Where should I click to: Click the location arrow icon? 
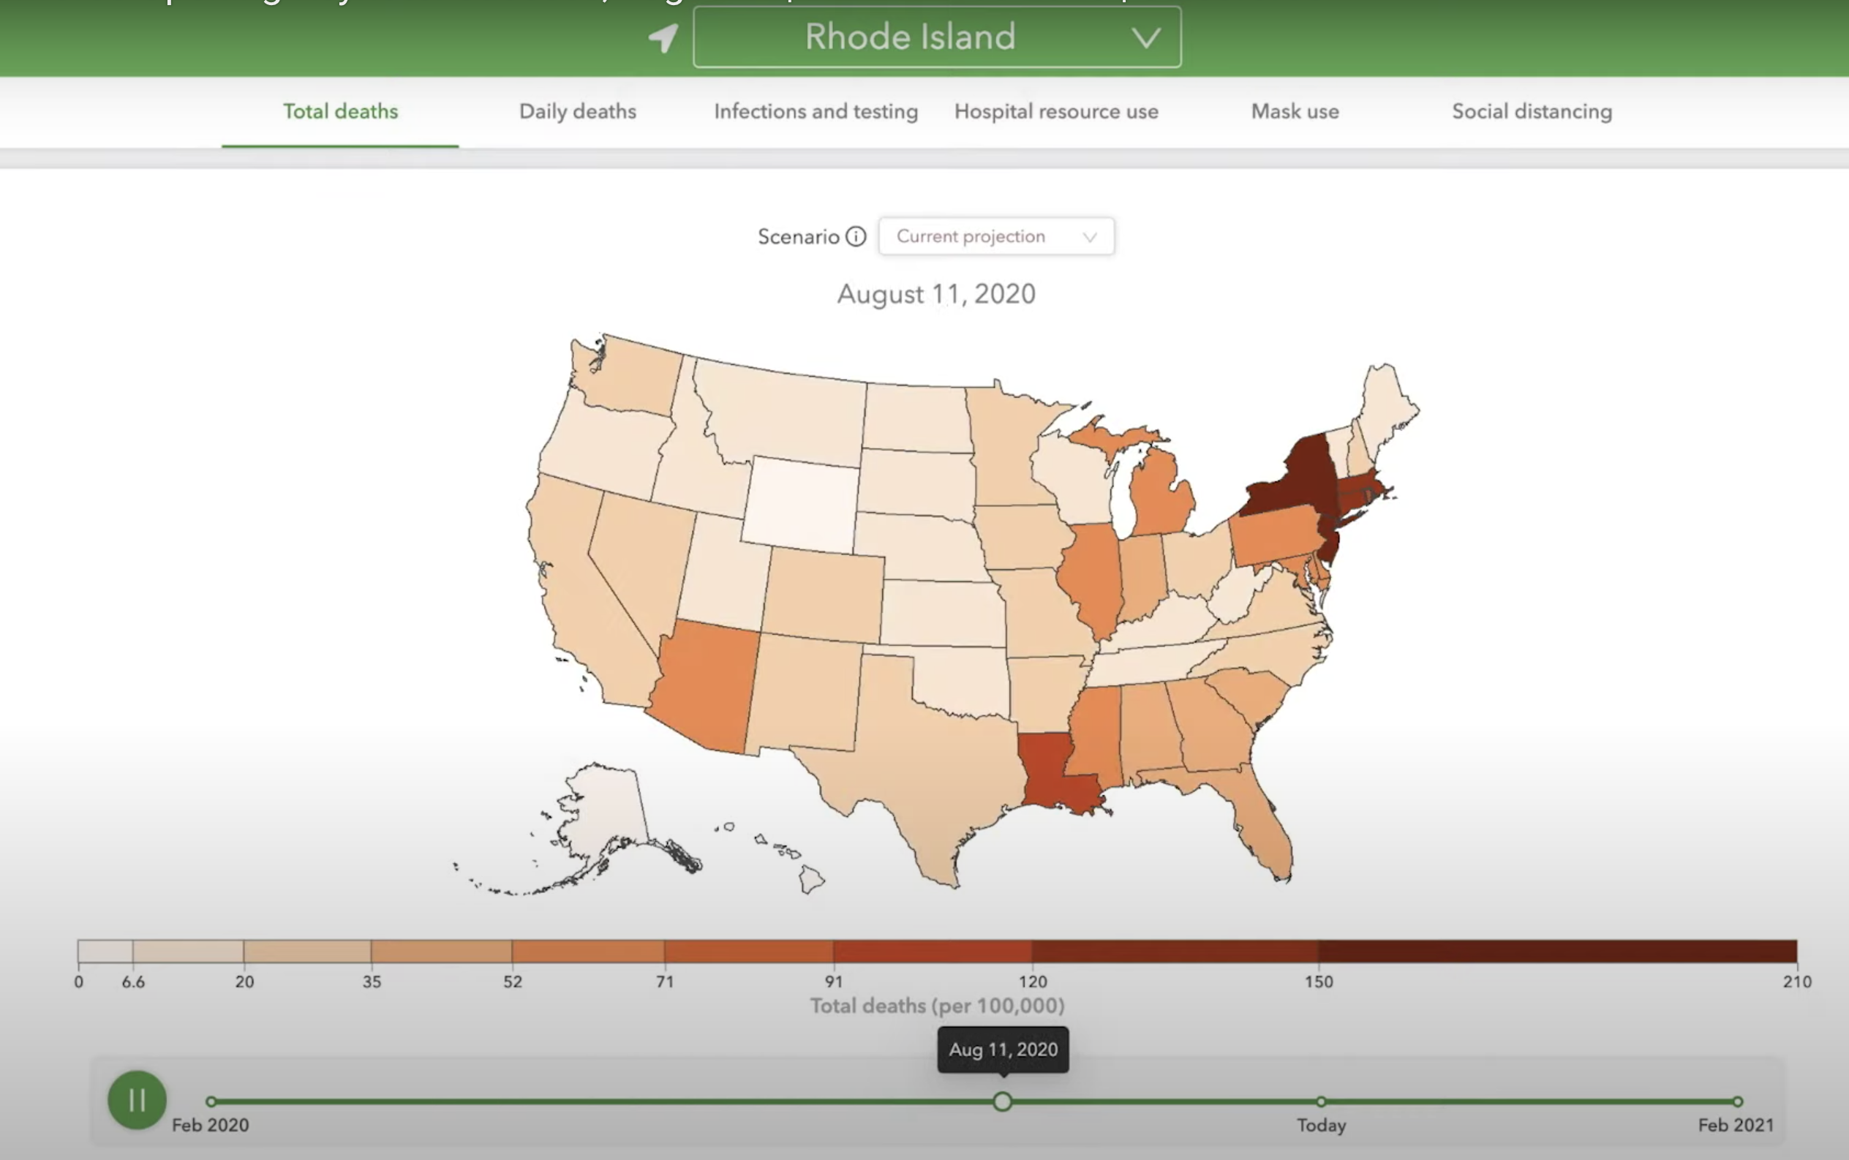click(x=663, y=37)
